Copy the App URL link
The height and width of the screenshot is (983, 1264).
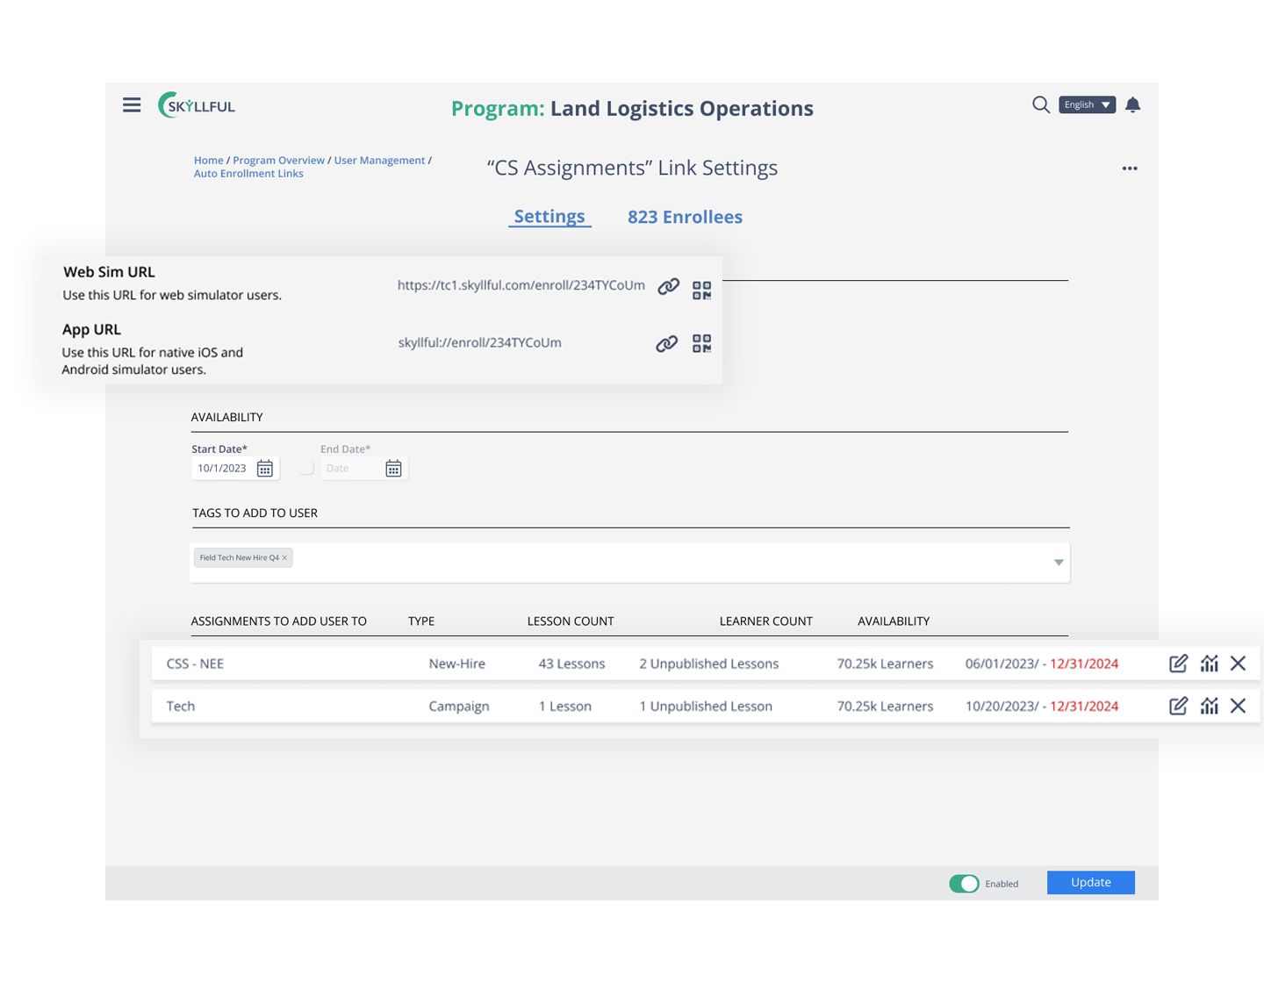[x=667, y=343]
